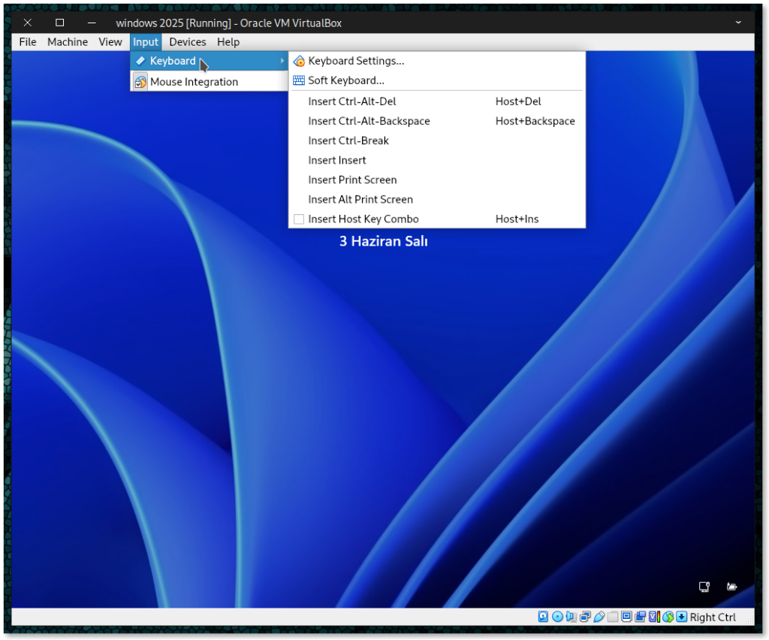Click the Mouse Integration menu icon
The image size is (769, 640).
point(140,82)
